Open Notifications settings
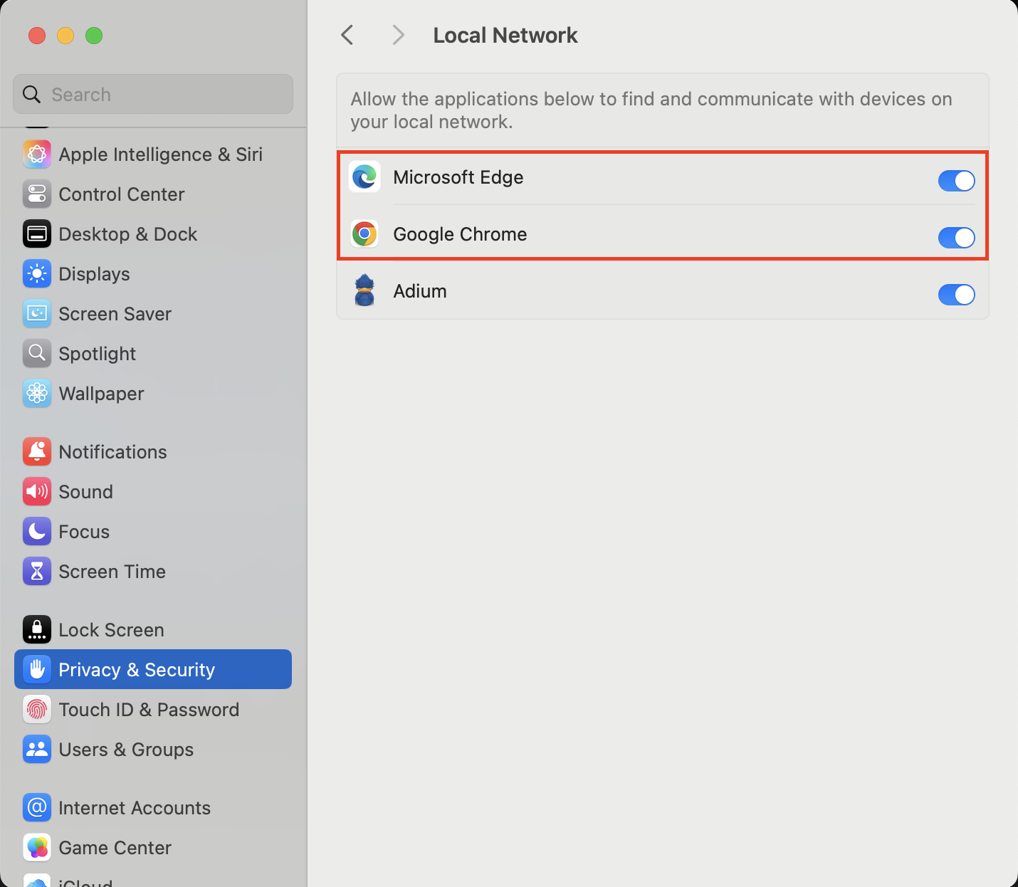 click(153, 452)
